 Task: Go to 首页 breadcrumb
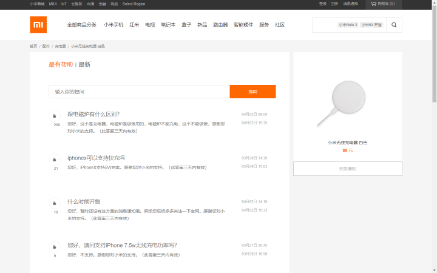point(33,46)
